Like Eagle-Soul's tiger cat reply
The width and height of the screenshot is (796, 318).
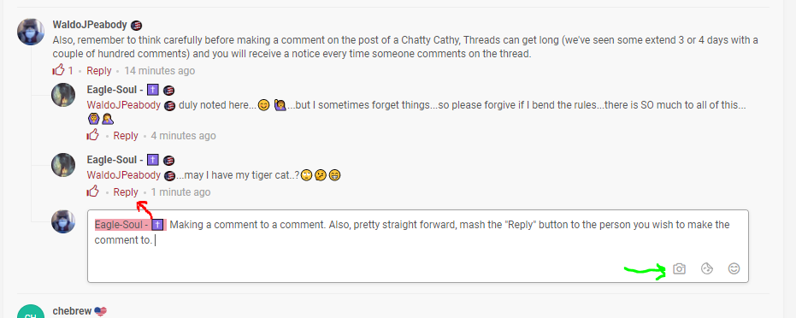92,191
